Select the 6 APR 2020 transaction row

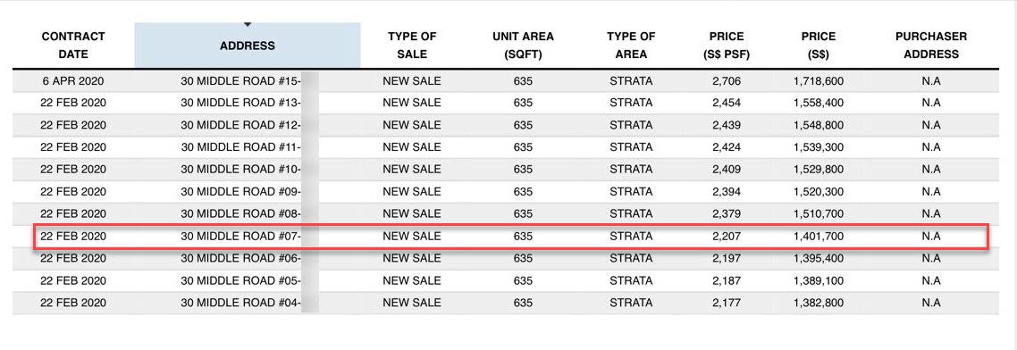(505, 81)
